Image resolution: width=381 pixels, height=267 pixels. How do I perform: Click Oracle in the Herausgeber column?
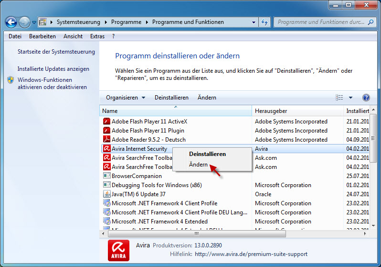263,194
